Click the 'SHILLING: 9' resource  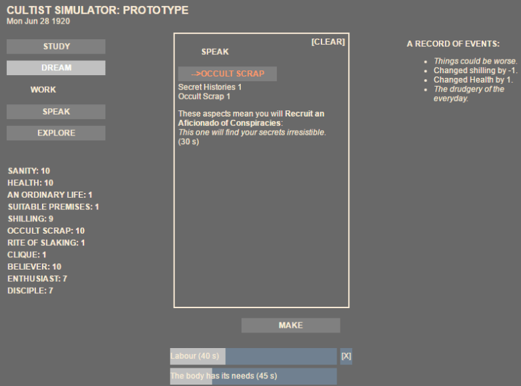pyautogui.click(x=31, y=219)
